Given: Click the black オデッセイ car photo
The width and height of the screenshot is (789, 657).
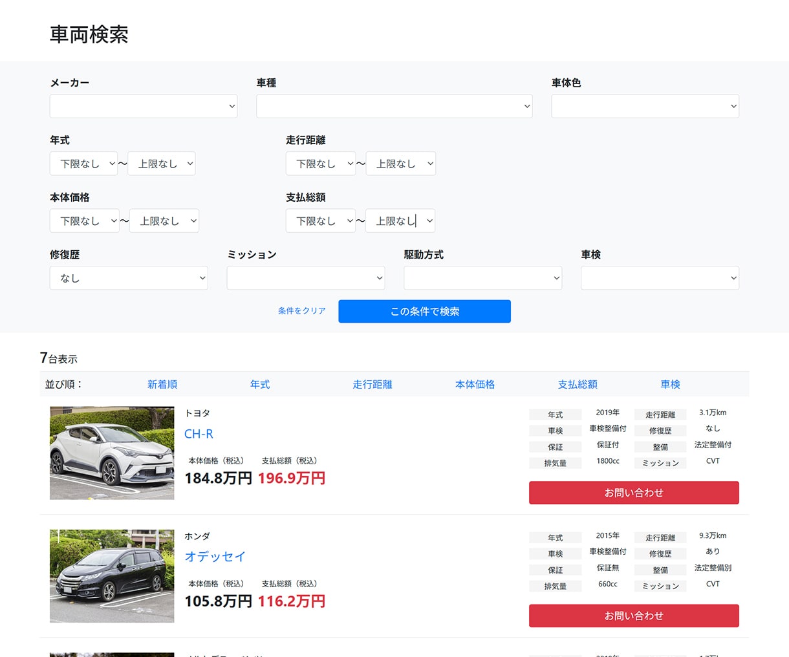Looking at the screenshot, I should point(112,576).
